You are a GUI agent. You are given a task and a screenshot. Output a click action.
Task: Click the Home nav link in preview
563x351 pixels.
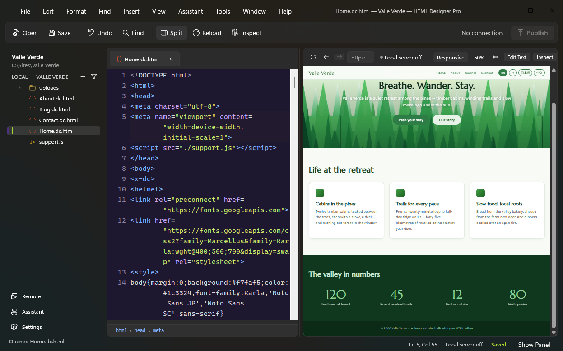(441, 73)
